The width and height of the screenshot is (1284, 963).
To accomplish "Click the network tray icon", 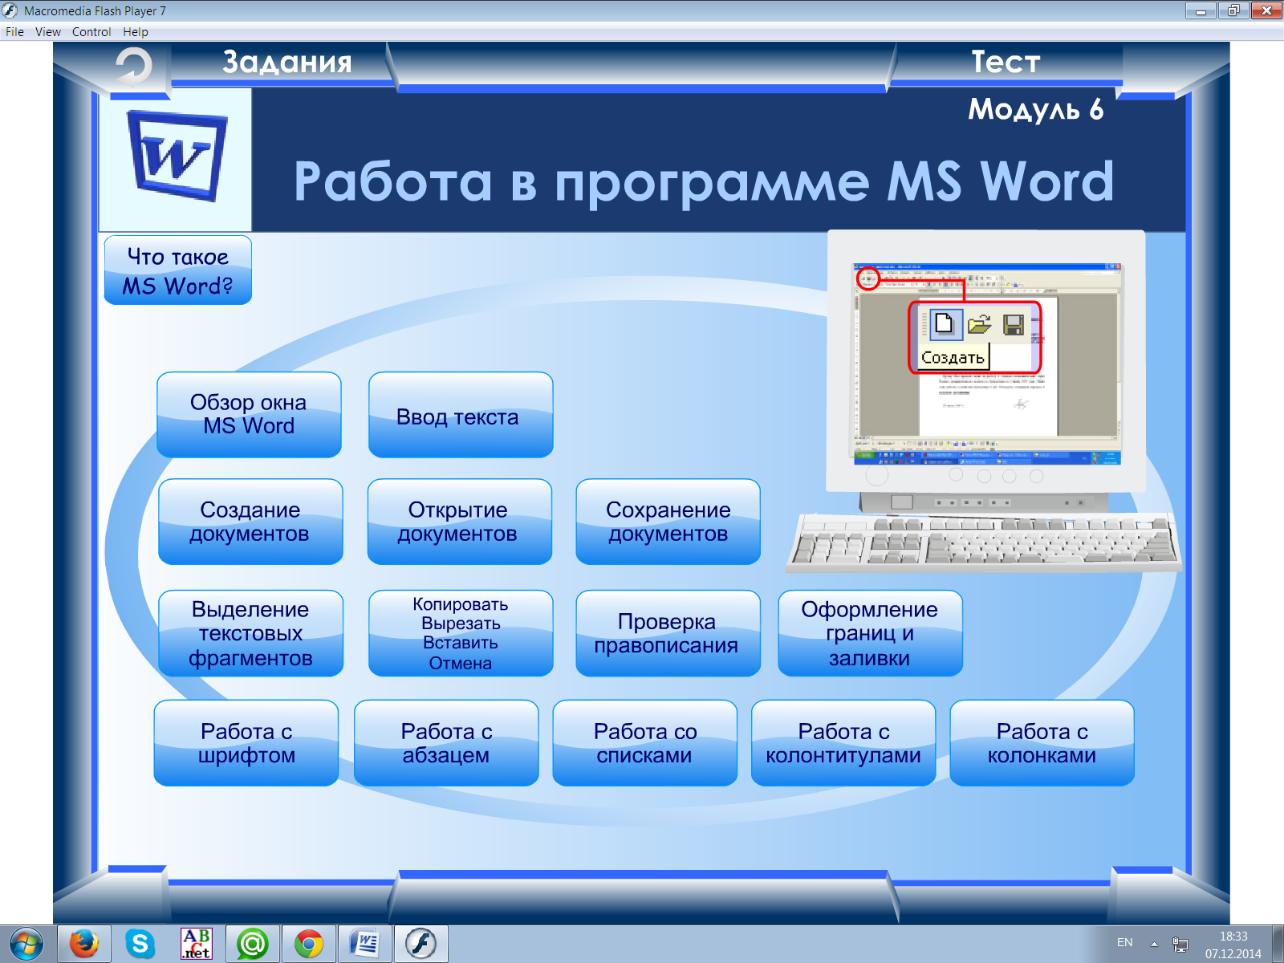I will tap(1180, 944).
